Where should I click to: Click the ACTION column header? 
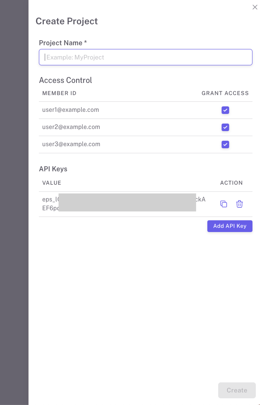231,183
